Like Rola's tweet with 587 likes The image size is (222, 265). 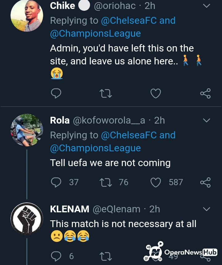[x=155, y=182]
